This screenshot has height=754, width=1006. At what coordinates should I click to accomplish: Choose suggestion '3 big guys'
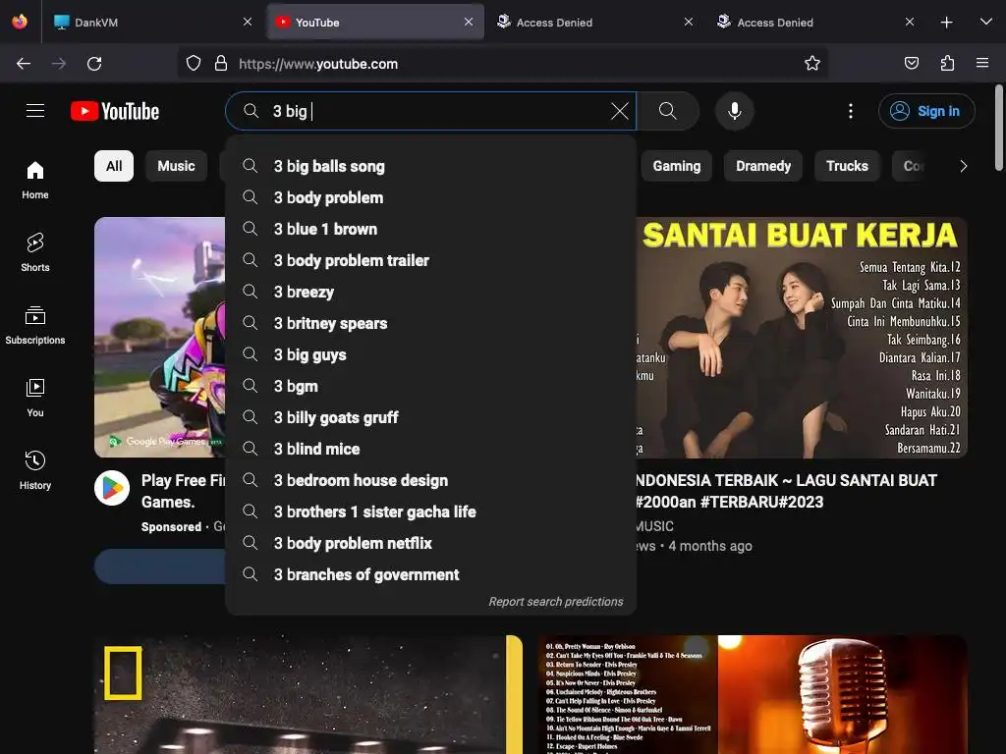tap(430, 354)
